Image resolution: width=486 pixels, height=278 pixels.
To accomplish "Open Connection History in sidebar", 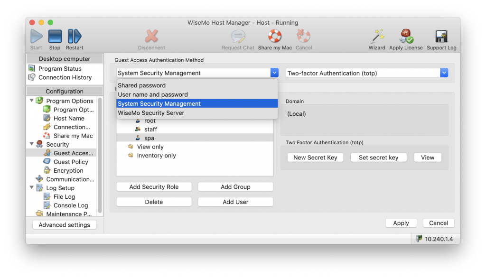I will tap(65, 77).
